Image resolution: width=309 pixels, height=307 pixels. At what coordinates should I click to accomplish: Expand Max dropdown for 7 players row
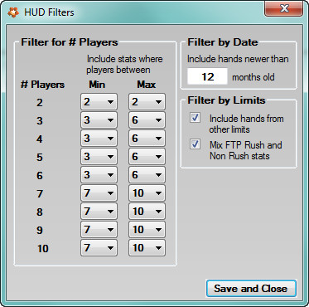[x=147, y=193]
